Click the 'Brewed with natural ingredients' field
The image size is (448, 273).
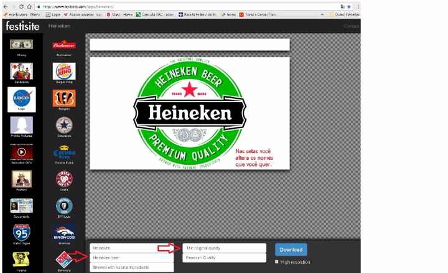[x=131, y=267]
